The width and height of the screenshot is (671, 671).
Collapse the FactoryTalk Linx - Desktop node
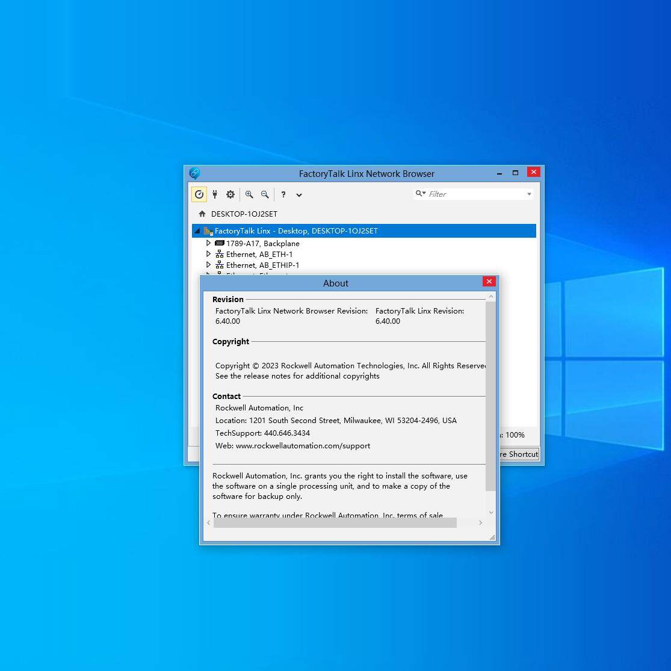click(x=197, y=230)
